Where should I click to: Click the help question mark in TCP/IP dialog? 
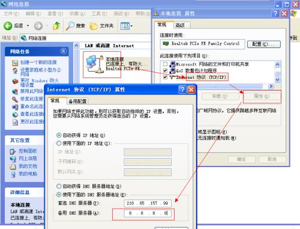click(x=182, y=90)
